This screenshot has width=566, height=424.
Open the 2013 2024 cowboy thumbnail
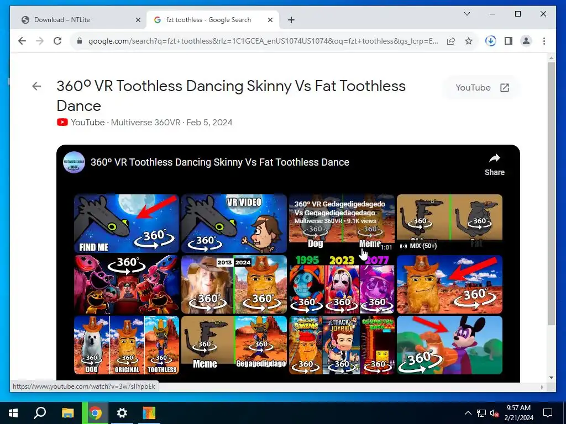[x=234, y=284]
